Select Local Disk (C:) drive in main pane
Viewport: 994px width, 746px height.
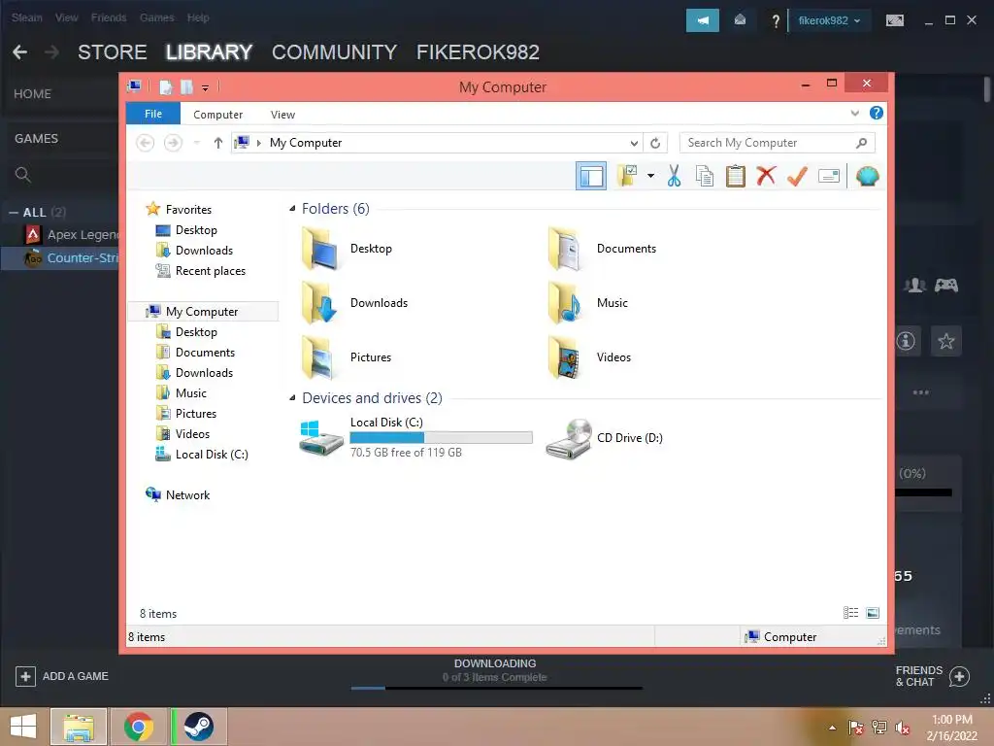[x=415, y=437]
